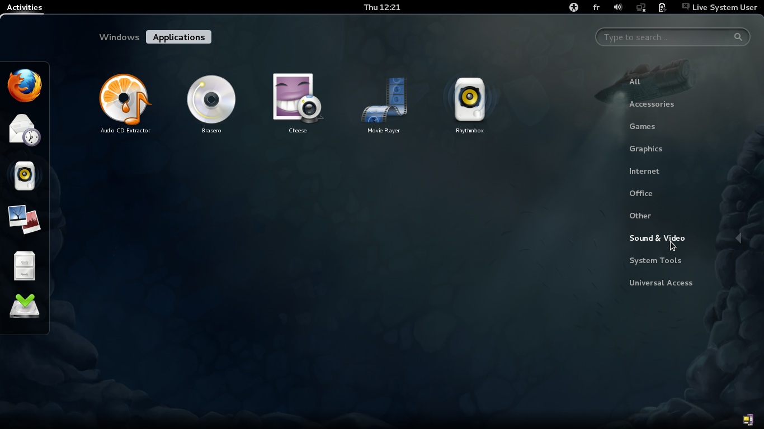This screenshot has width=764, height=429.
Task: Open the Shotwell photo manager in the dock
Action: point(25,218)
